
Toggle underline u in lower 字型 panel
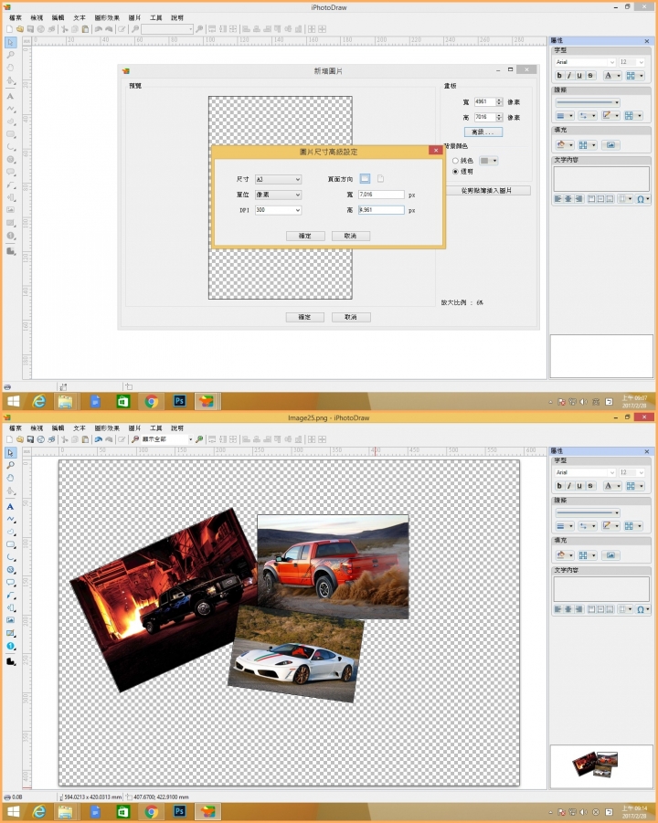point(579,486)
